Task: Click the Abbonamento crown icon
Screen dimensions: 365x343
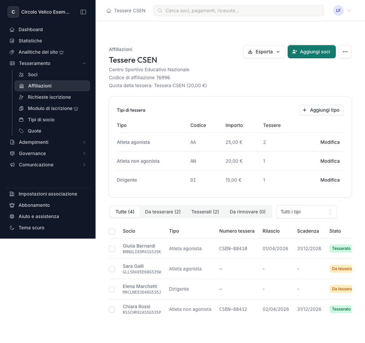Action: (12, 205)
